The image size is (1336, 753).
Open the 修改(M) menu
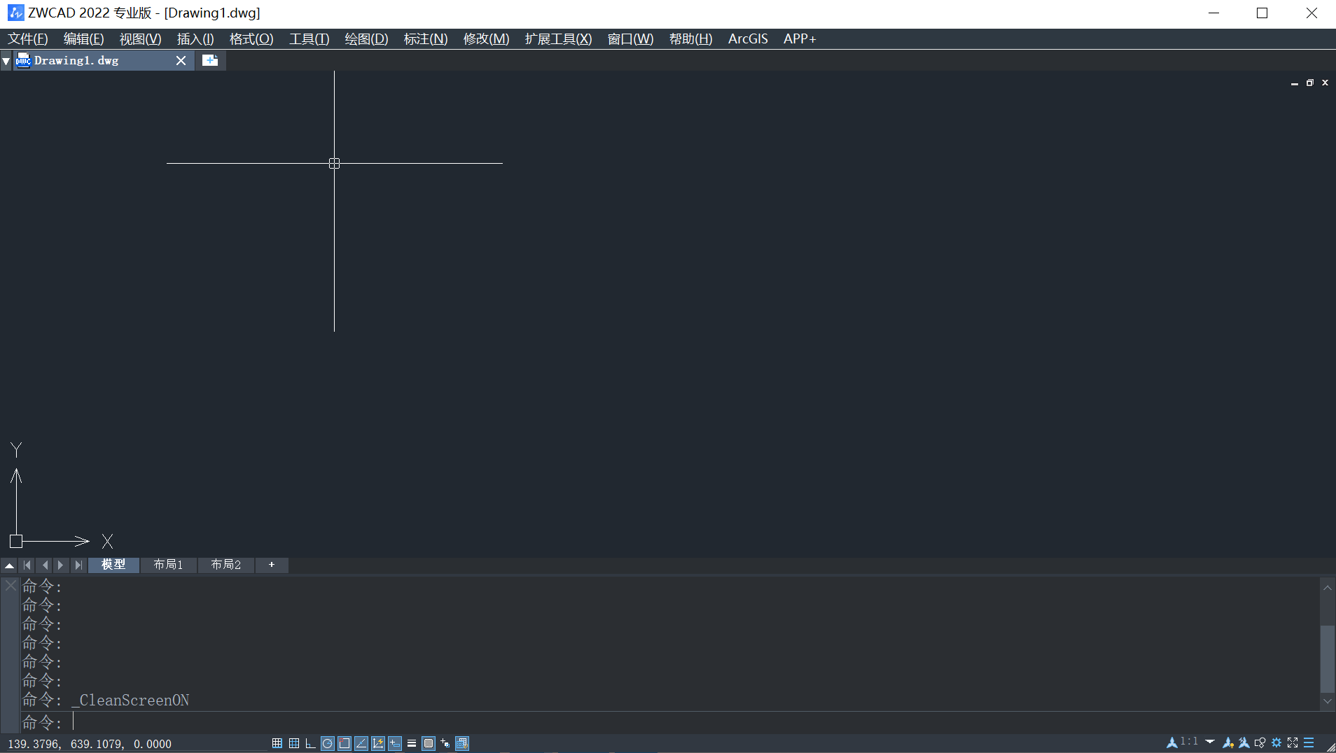point(486,39)
